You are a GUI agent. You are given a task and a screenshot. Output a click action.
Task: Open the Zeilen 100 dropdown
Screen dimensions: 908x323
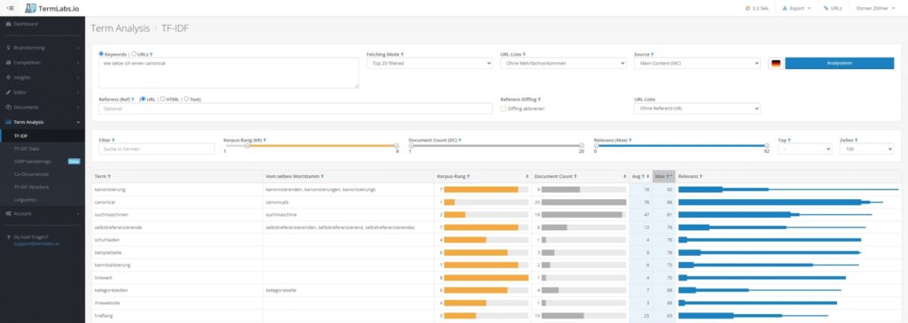click(x=866, y=149)
